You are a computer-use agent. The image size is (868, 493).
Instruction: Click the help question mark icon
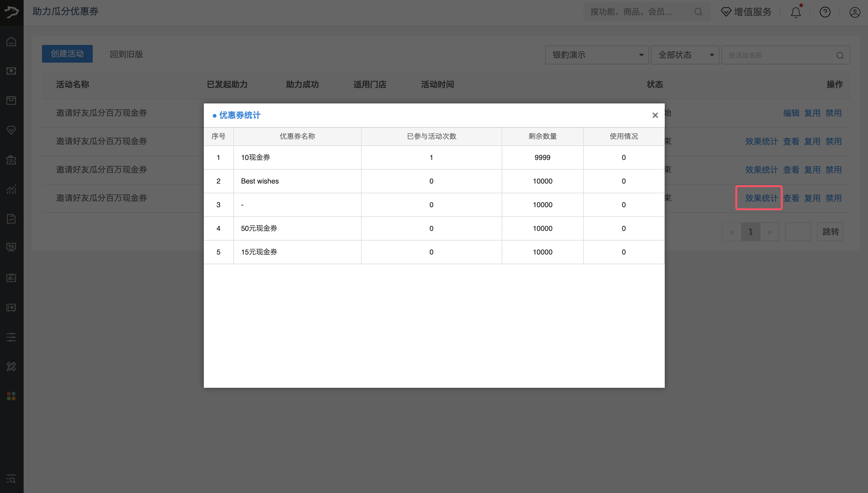(x=825, y=12)
